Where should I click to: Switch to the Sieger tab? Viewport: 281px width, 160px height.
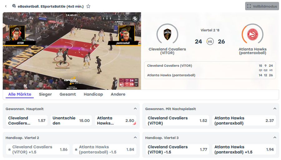[x=45, y=94]
